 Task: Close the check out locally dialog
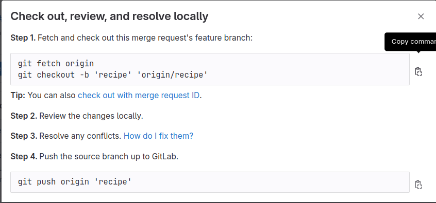pos(421,16)
